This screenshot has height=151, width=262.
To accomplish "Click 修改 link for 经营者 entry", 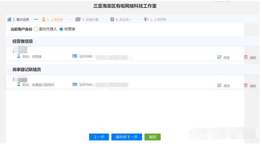I will (227, 58).
